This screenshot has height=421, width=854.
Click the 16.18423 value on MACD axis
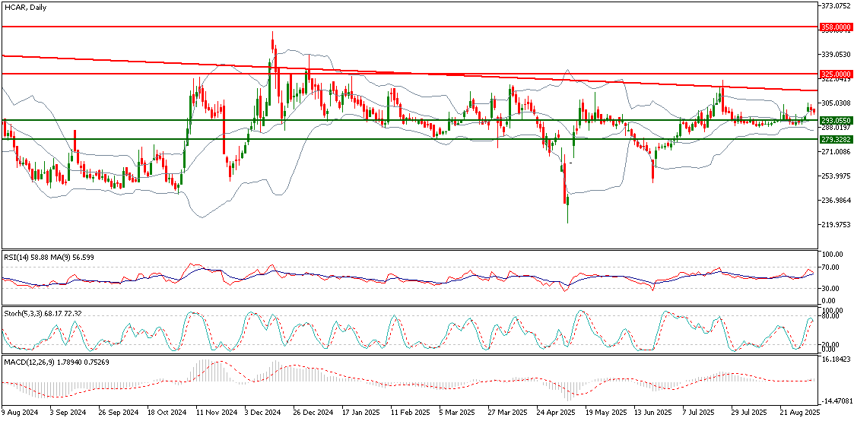pyautogui.click(x=837, y=360)
